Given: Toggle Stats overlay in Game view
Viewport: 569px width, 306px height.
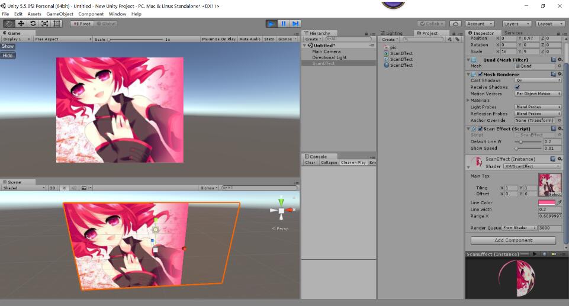Looking at the screenshot, I should 269,39.
